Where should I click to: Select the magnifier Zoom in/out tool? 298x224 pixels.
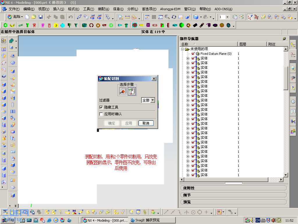pos(167,17)
